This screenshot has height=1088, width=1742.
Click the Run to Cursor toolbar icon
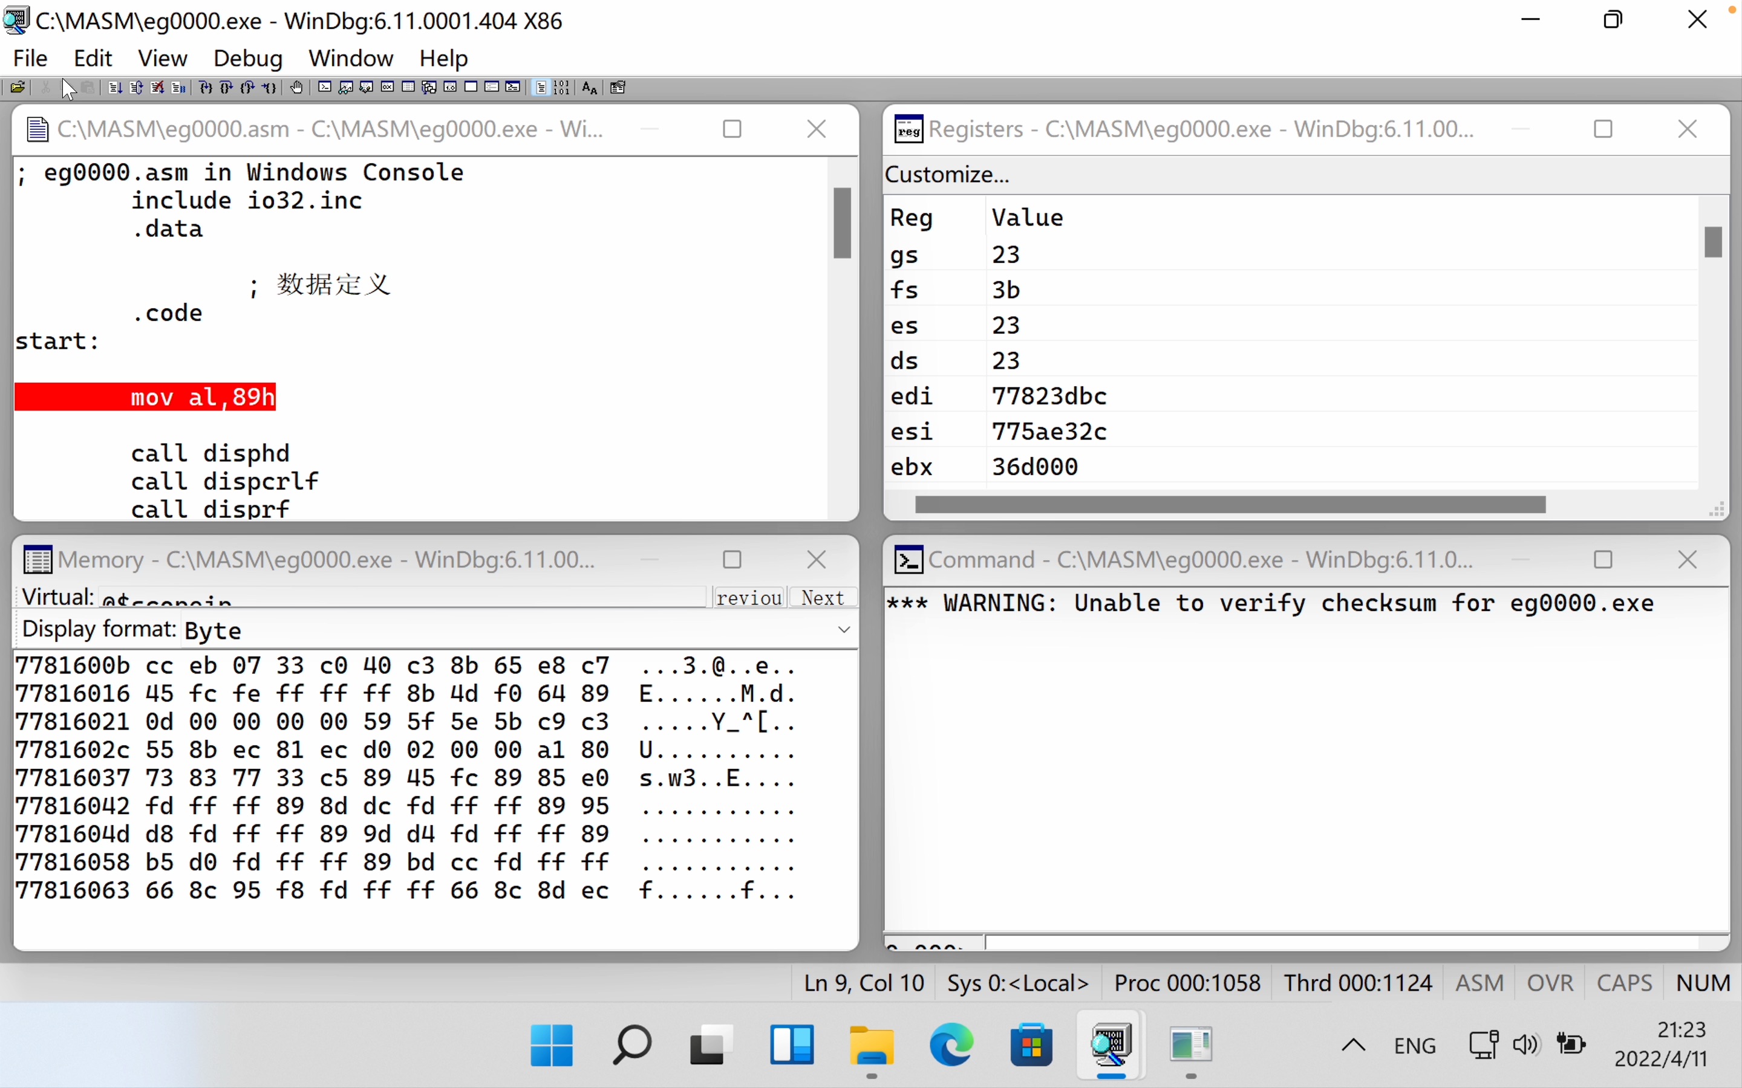coord(269,87)
